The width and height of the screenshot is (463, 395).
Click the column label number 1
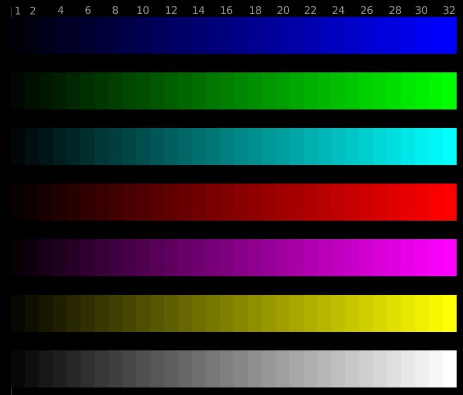(x=18, y=11)
